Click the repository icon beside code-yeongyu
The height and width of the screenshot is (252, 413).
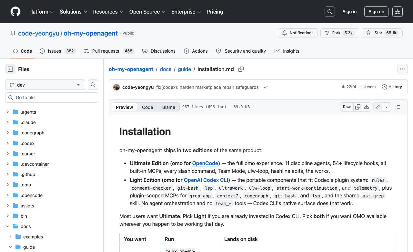(x=13, y=33)
